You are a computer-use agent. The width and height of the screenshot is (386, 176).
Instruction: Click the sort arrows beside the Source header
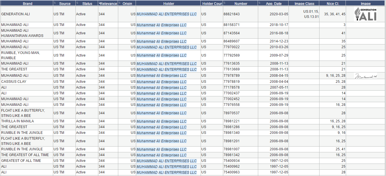55,3
